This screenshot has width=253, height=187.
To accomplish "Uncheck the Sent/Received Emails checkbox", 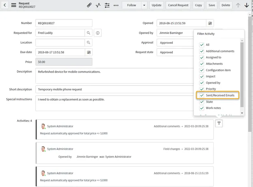I will coord(202,95).
